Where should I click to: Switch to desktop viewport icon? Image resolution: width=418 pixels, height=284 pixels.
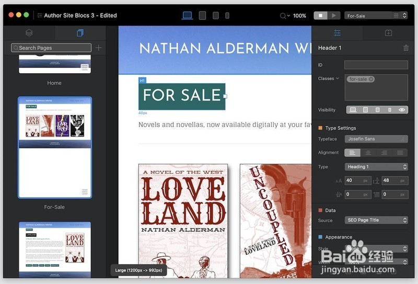click(187, 15)
